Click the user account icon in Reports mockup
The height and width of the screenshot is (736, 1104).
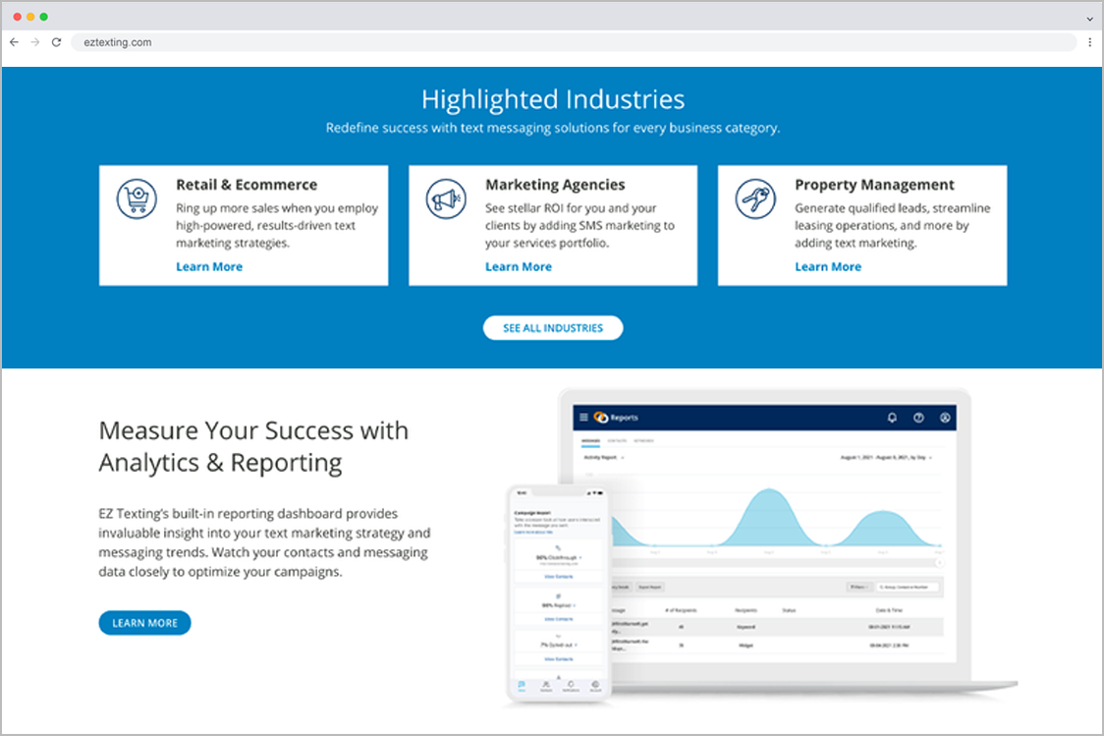tap(945, 418)
